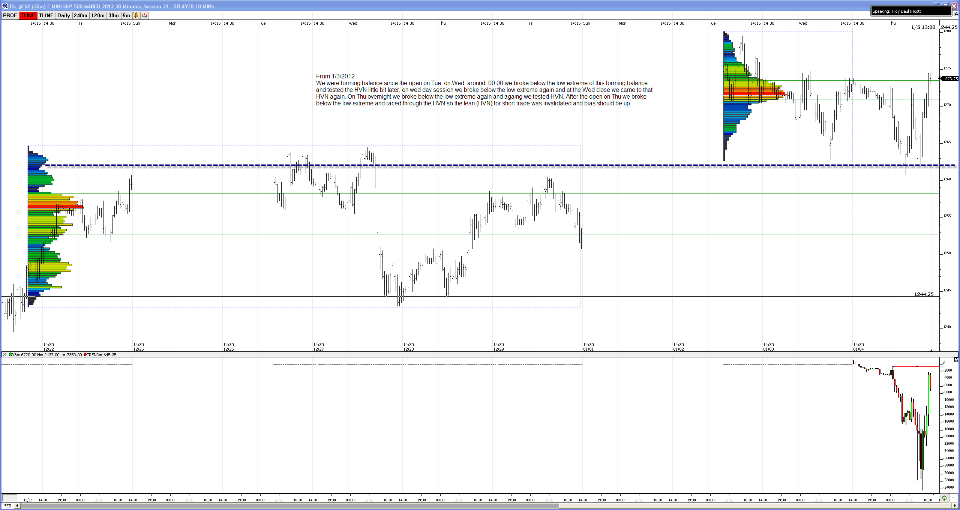Toggle the red TREND indicator dot

click(85, 354)
